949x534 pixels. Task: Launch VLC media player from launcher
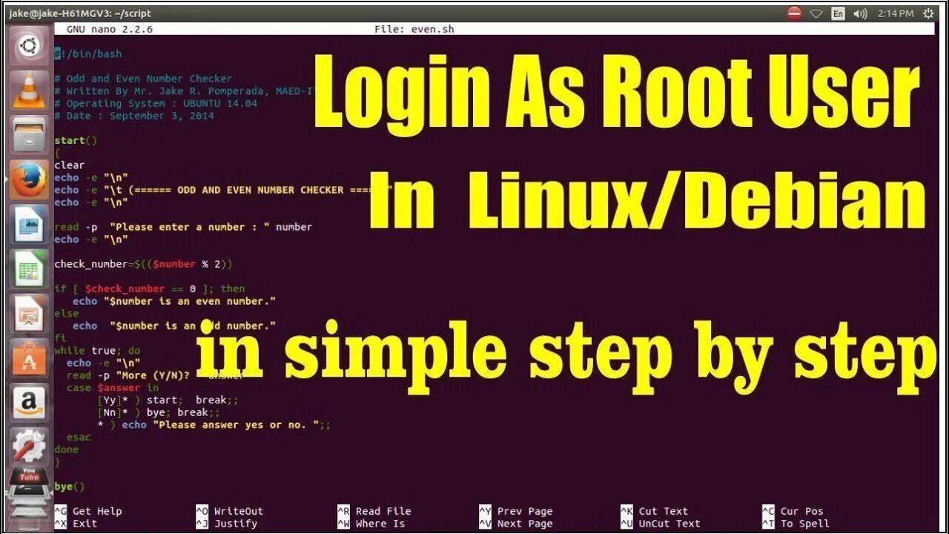pyautogui.click(x=29, y=89)
